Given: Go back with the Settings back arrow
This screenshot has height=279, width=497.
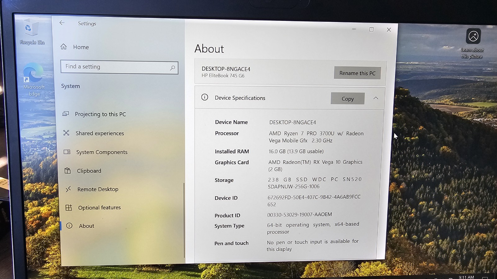Looking at the screenshot, I should pos(62,23).
